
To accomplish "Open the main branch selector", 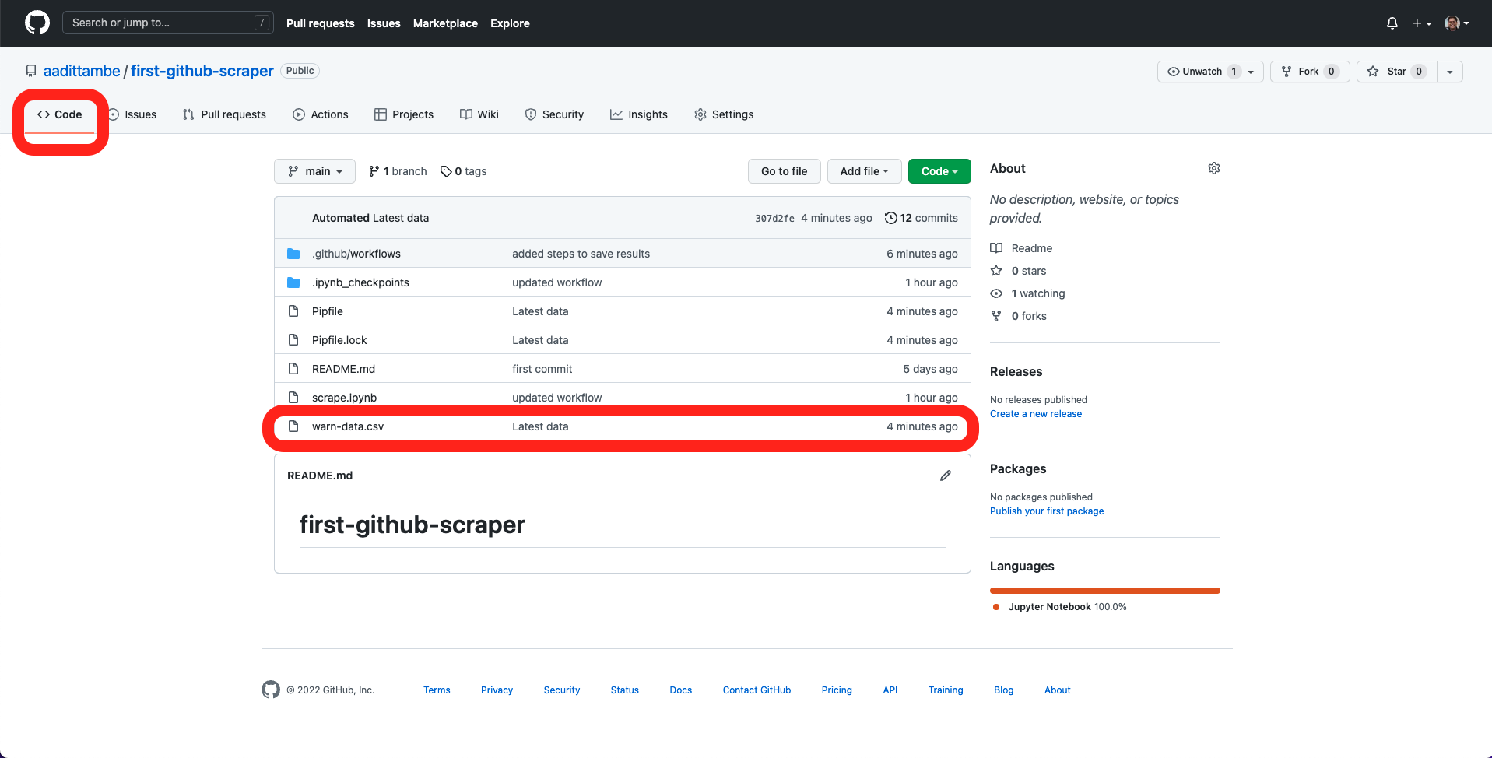I will tap(314, 171).
